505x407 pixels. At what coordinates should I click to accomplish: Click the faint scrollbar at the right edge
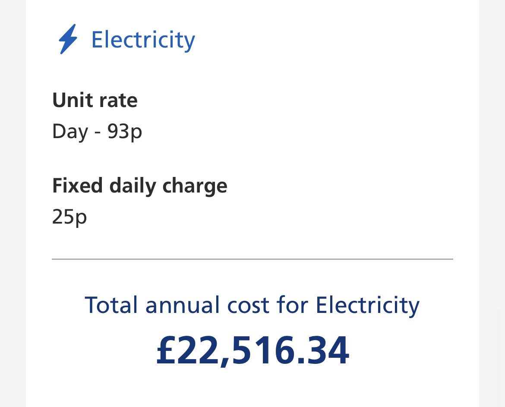[499, 358]
